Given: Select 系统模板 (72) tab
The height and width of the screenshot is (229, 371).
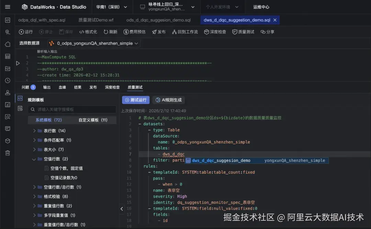Looking at the screenshot, I should coord(49,120).
